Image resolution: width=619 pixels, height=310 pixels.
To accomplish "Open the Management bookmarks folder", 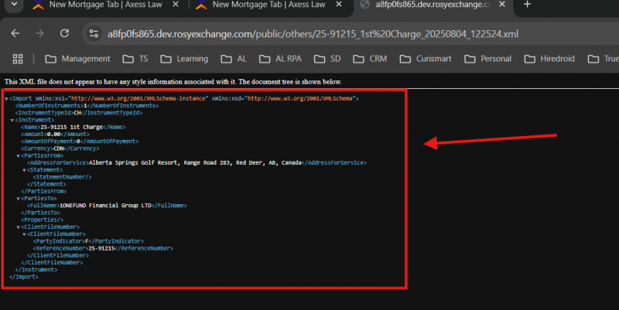I will 77,59.
